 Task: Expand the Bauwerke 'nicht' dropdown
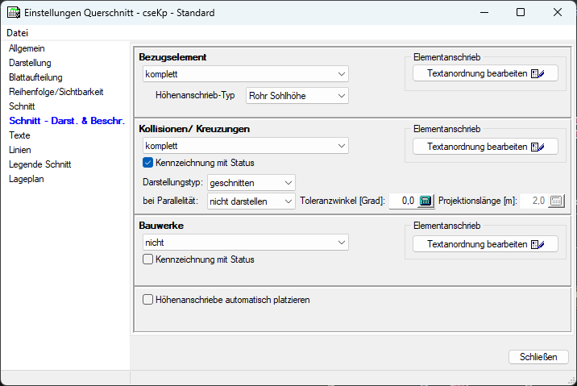tap(245, 243)
